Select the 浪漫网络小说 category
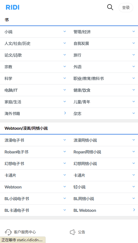This screenshot has height=243, width=138. click(85, 141)
